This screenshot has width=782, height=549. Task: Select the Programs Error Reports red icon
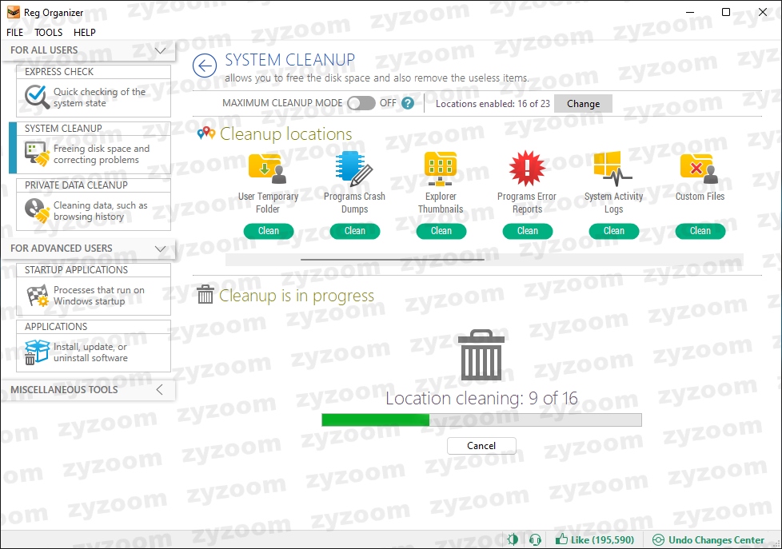[527, 168]
